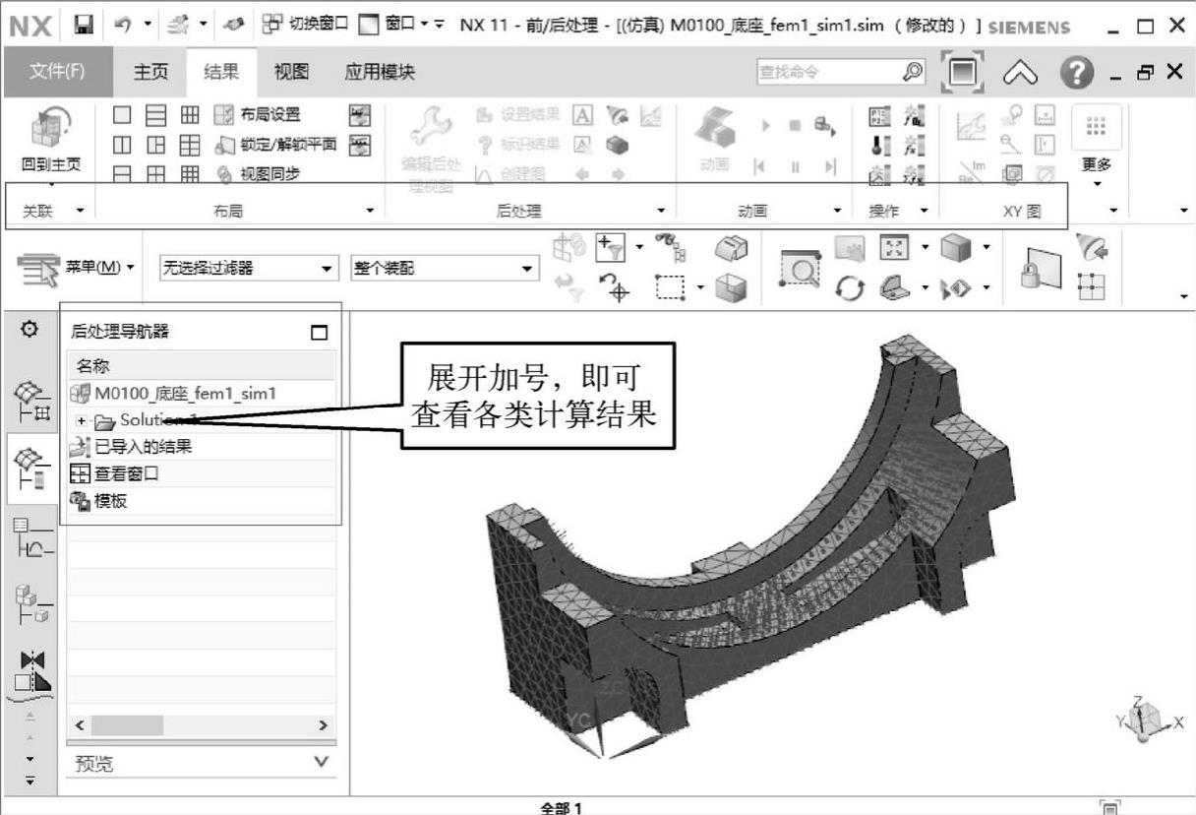Click the padlock plane icon

point(1041,269)
